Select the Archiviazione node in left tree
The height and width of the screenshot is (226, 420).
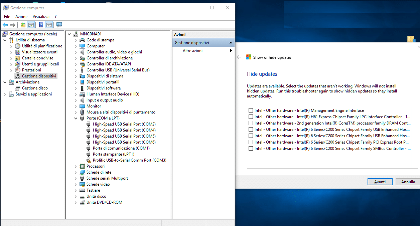(x=27, y=82)
